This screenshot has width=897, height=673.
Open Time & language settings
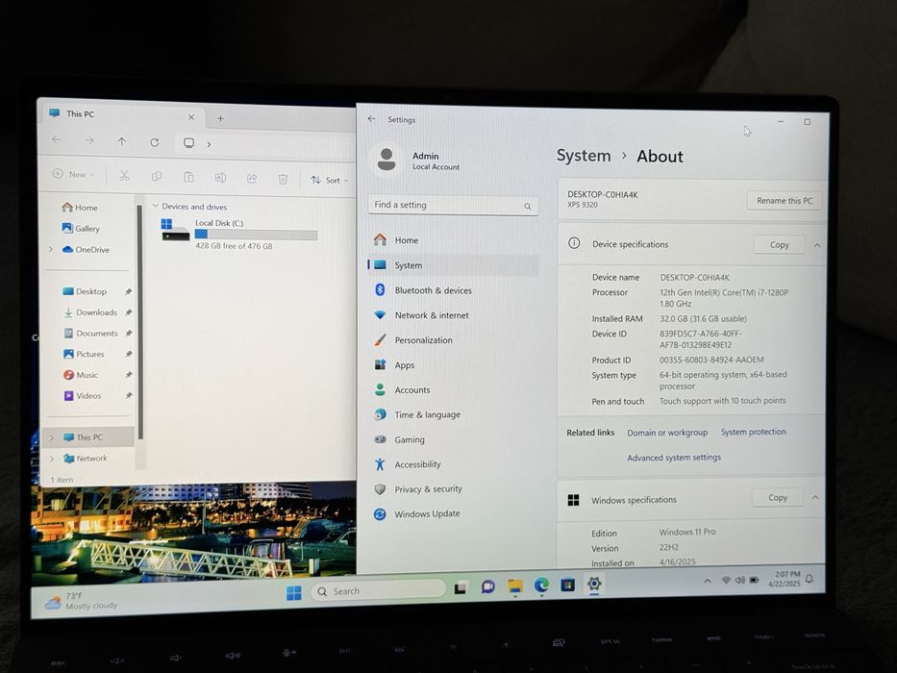tap(453, 415)
